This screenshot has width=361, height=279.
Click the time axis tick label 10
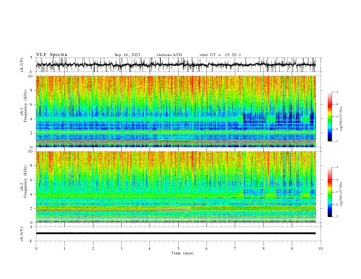320,248
